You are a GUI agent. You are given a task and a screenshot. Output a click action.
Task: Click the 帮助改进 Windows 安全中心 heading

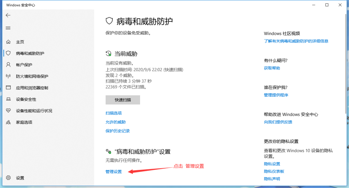pos(291,114)
